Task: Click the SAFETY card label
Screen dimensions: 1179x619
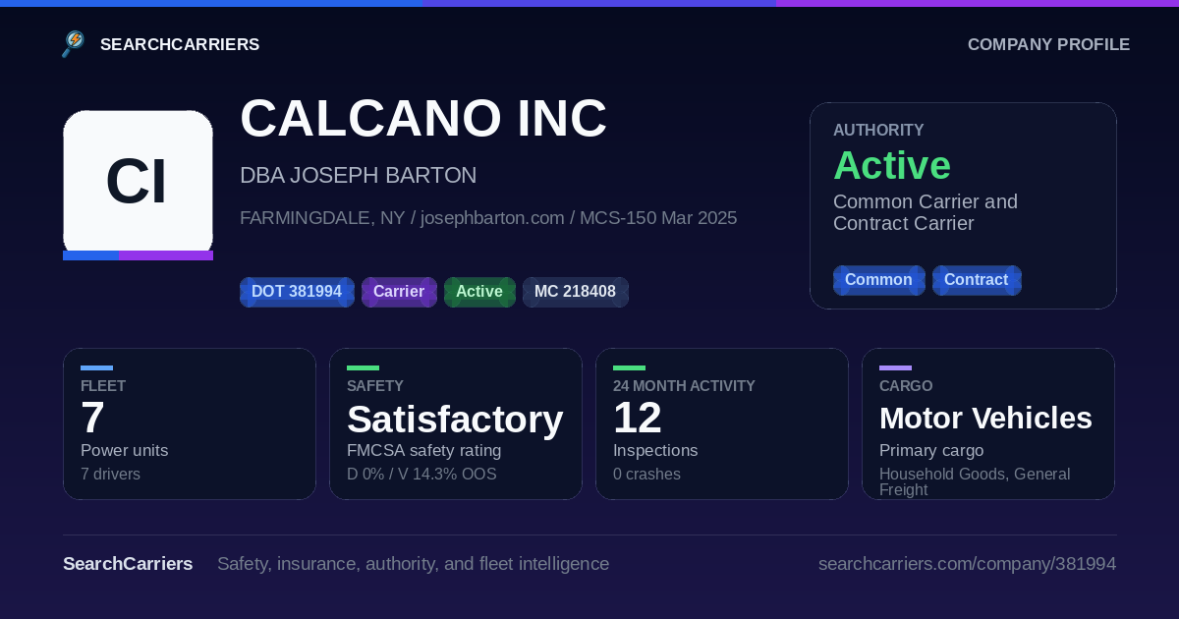Action: tap(375, 386)
